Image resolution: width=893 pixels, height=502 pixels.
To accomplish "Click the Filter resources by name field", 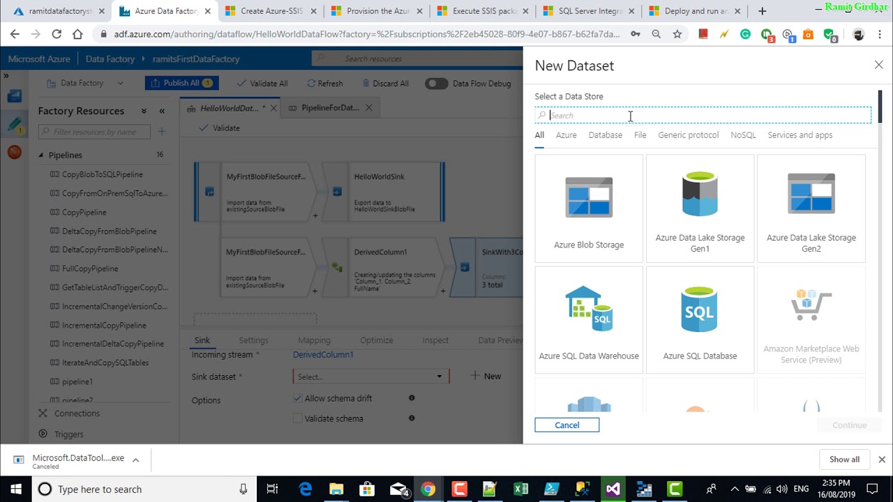I will 94,131.
